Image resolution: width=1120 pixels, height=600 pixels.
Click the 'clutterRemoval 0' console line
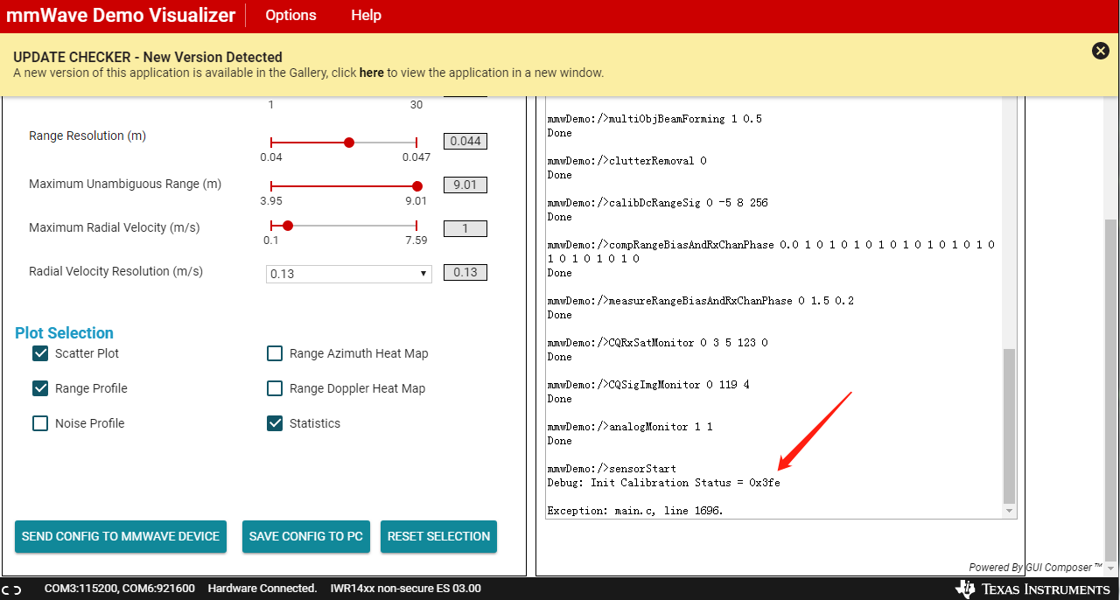point(626,161)
